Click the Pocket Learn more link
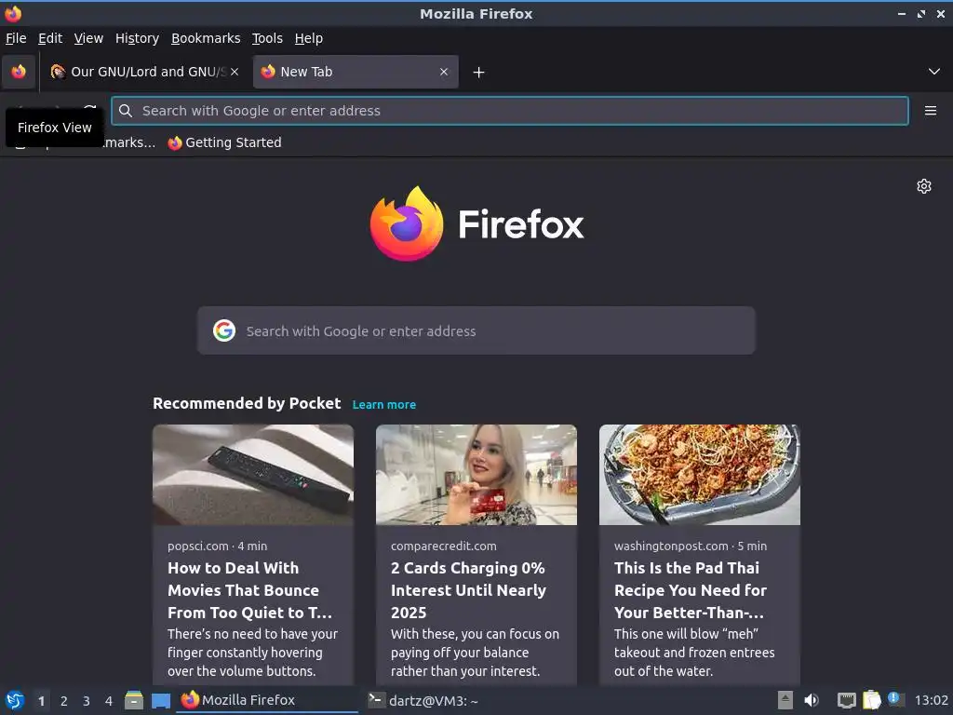 [x=384, y=405]
